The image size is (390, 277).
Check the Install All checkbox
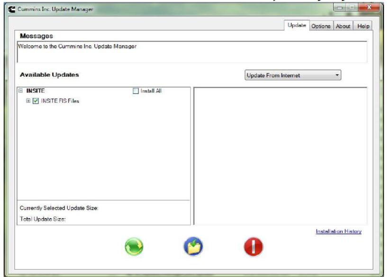click(x=136, y=91)
